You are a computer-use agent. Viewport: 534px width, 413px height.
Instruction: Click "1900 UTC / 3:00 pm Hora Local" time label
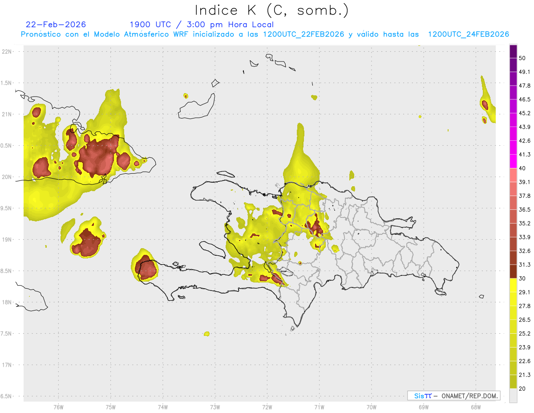coord(202,25)
